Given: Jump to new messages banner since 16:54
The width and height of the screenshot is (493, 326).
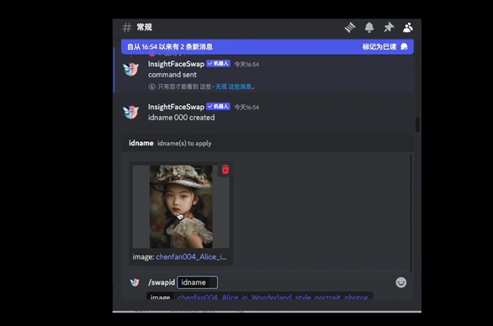Looking at the screenshot, I should click(170, 47).
